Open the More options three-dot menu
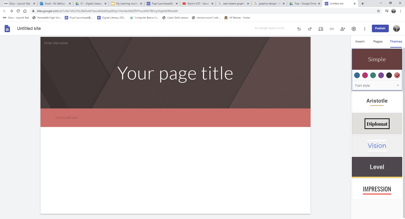 point(365,29)
